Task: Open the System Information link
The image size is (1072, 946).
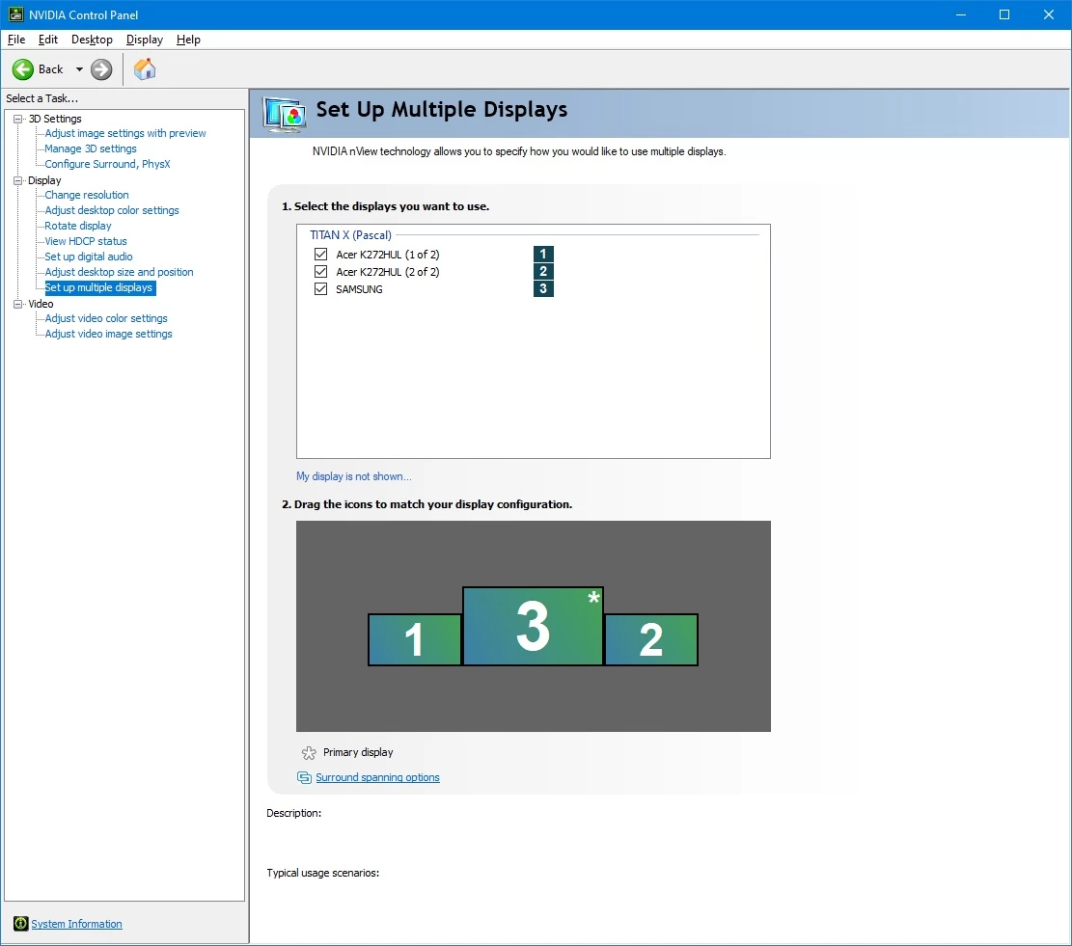Action: 76,924
